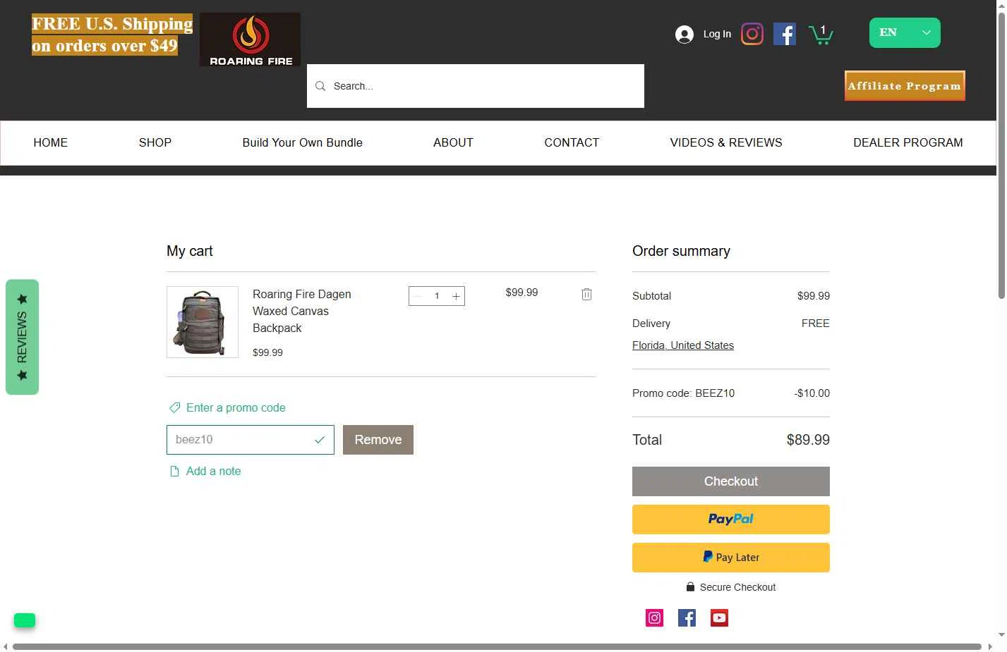
Task: Decrease backpack quantity with the minus button
Action: click(418, 296)
